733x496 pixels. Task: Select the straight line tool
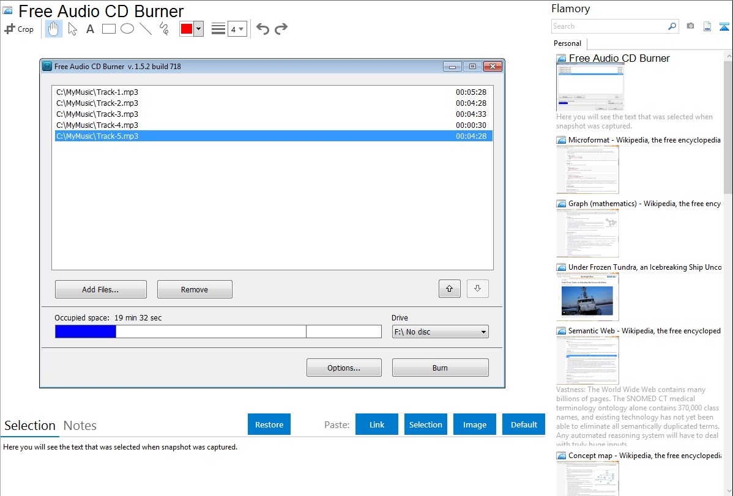(146, 29)
